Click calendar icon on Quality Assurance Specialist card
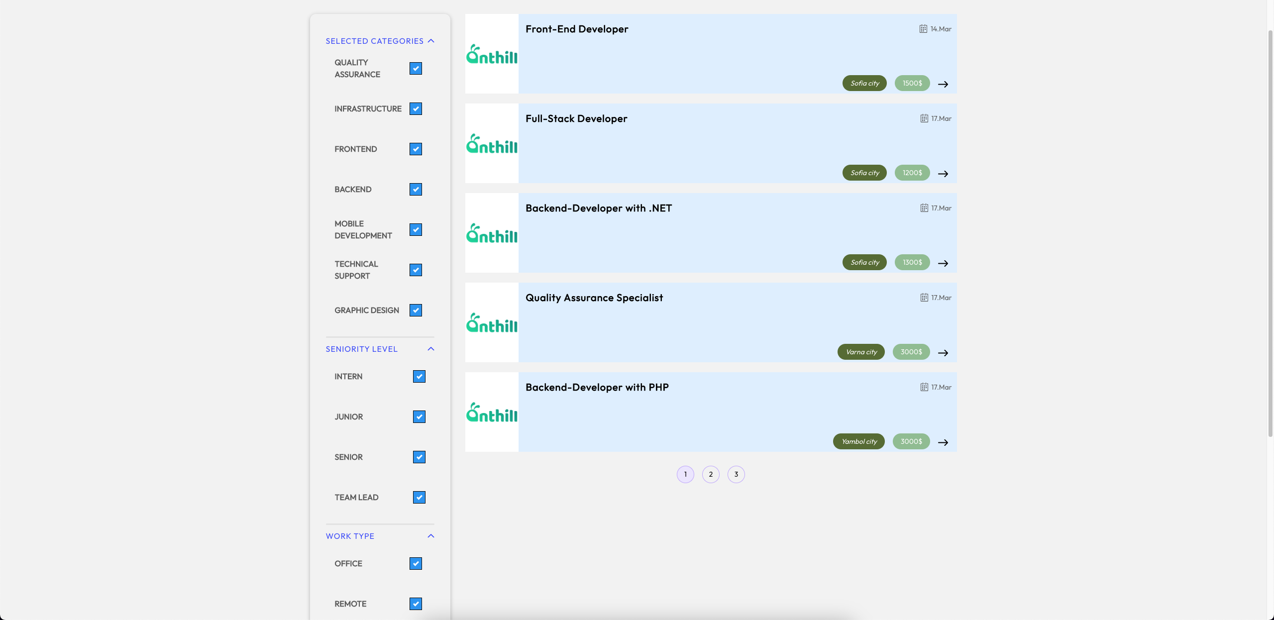 924,298
